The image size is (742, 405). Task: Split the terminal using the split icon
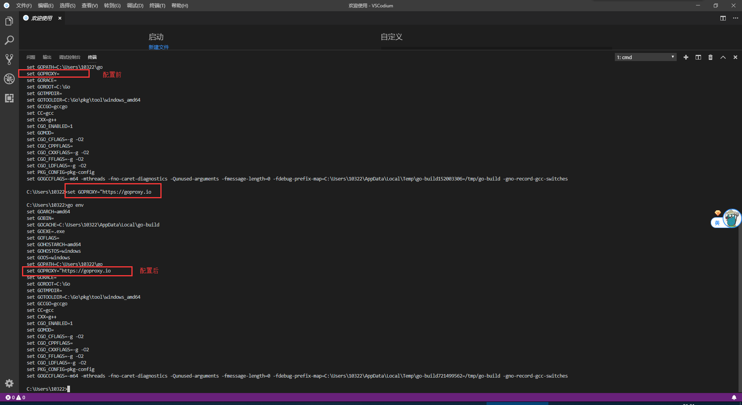698,57
